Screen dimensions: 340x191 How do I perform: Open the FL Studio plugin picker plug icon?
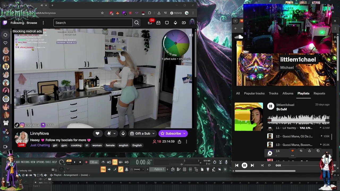pyautogui.click(x=208, y=169)
